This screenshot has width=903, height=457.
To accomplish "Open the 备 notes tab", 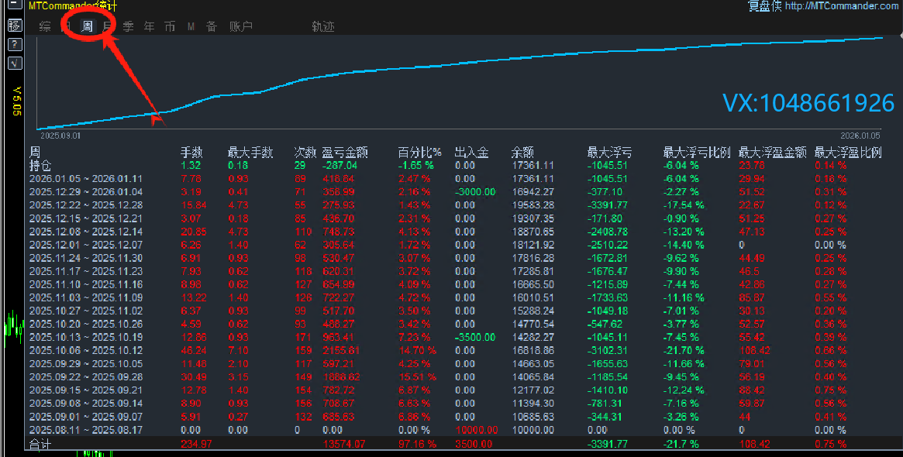I will pyautogui.click(x=212, y=27).
